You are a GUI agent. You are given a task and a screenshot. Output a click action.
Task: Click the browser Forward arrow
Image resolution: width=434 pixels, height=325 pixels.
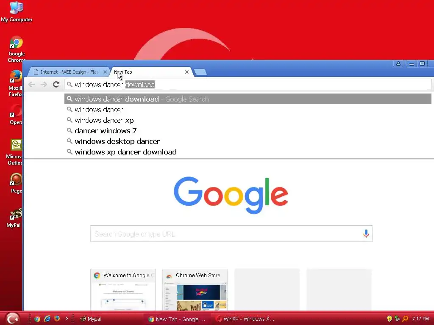click(x=44, y=84)
